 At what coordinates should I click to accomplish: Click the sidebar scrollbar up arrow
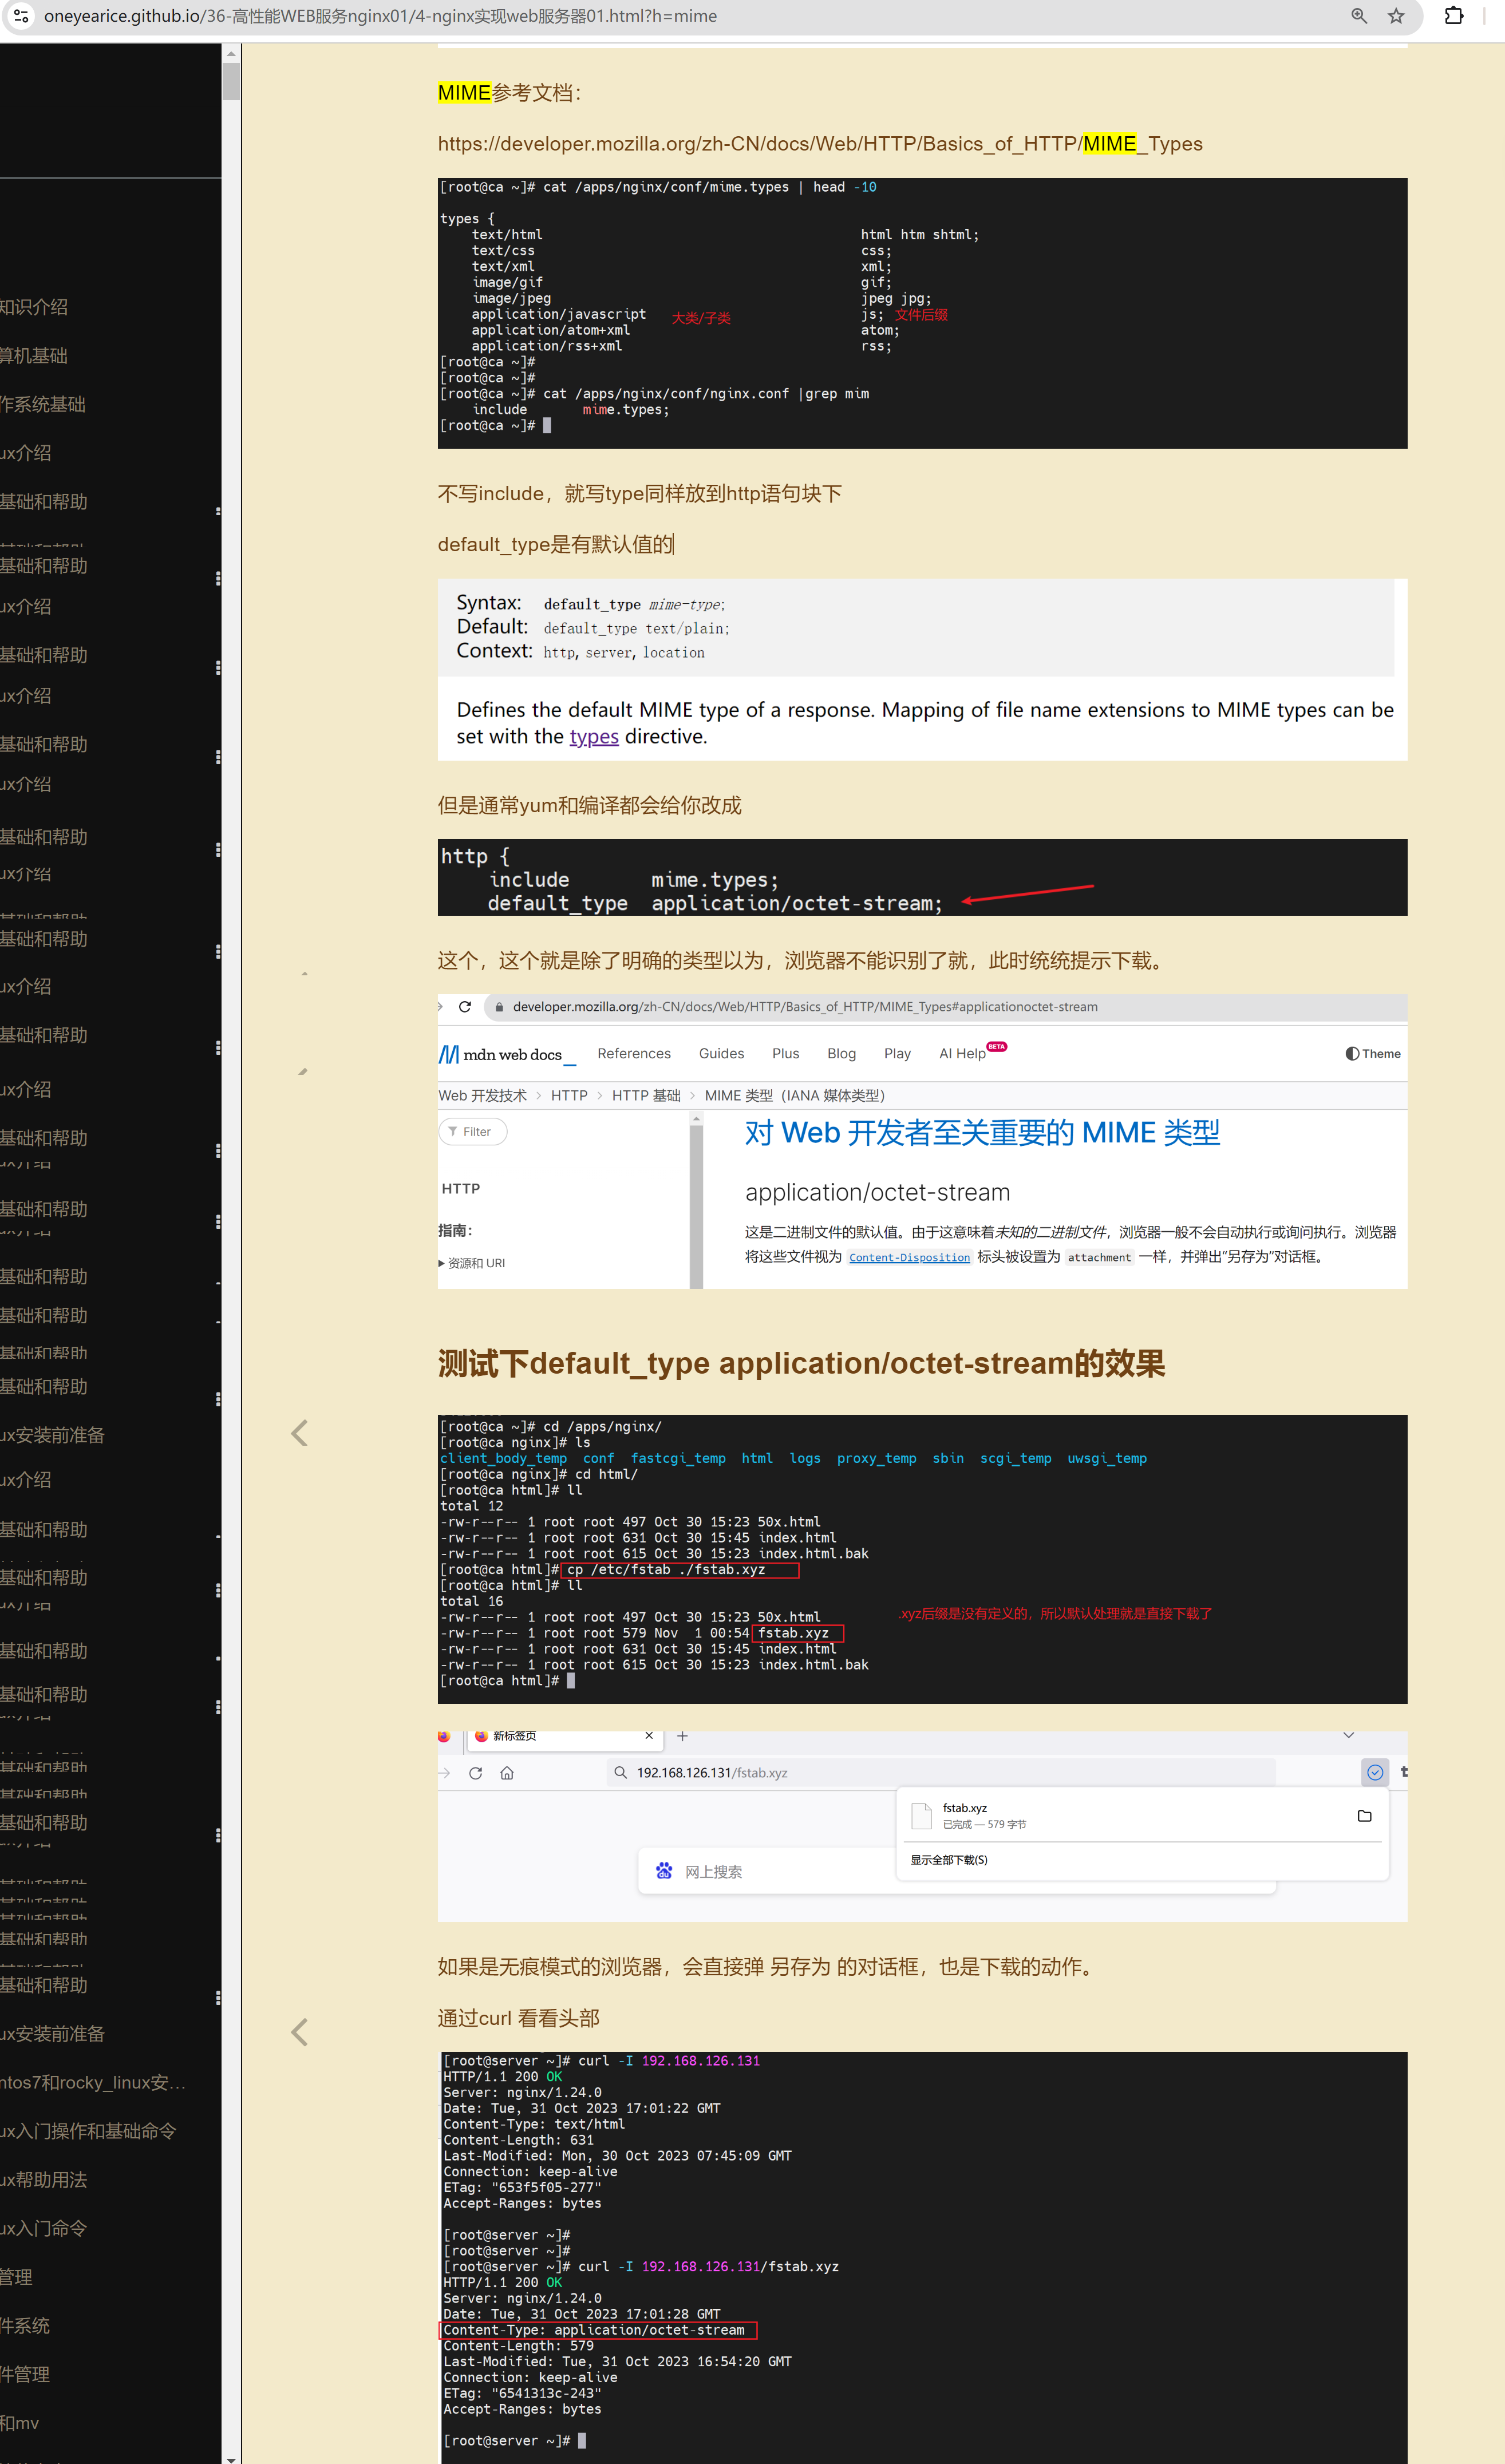pos(231,54)
